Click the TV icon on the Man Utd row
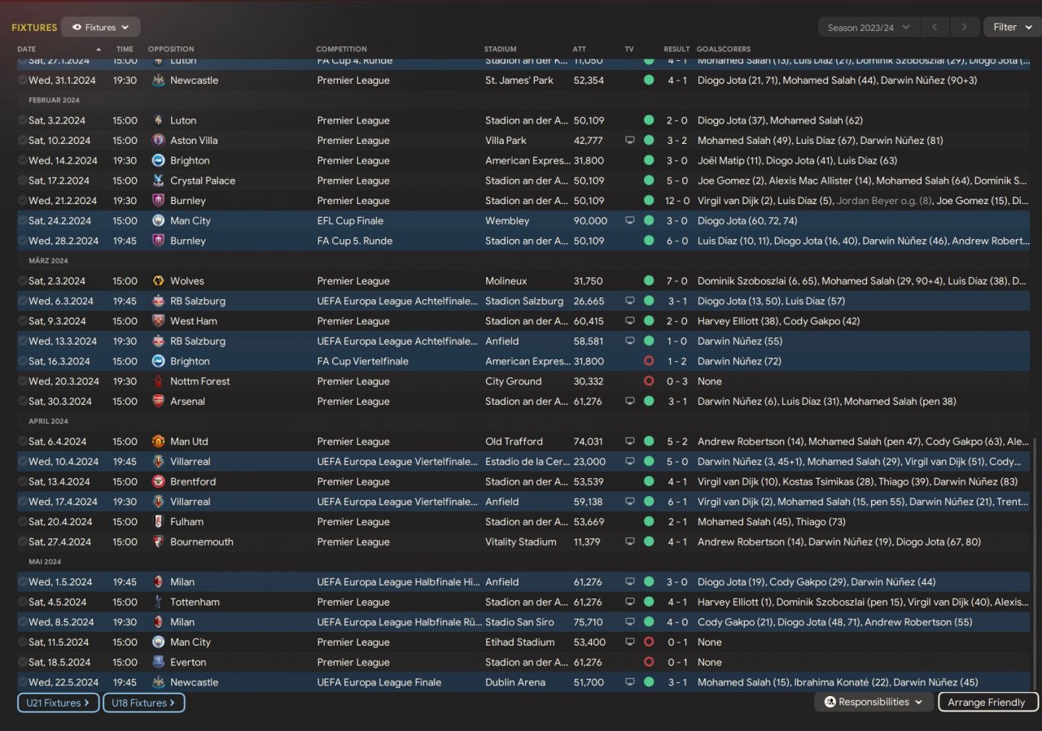 pos(629,442)
